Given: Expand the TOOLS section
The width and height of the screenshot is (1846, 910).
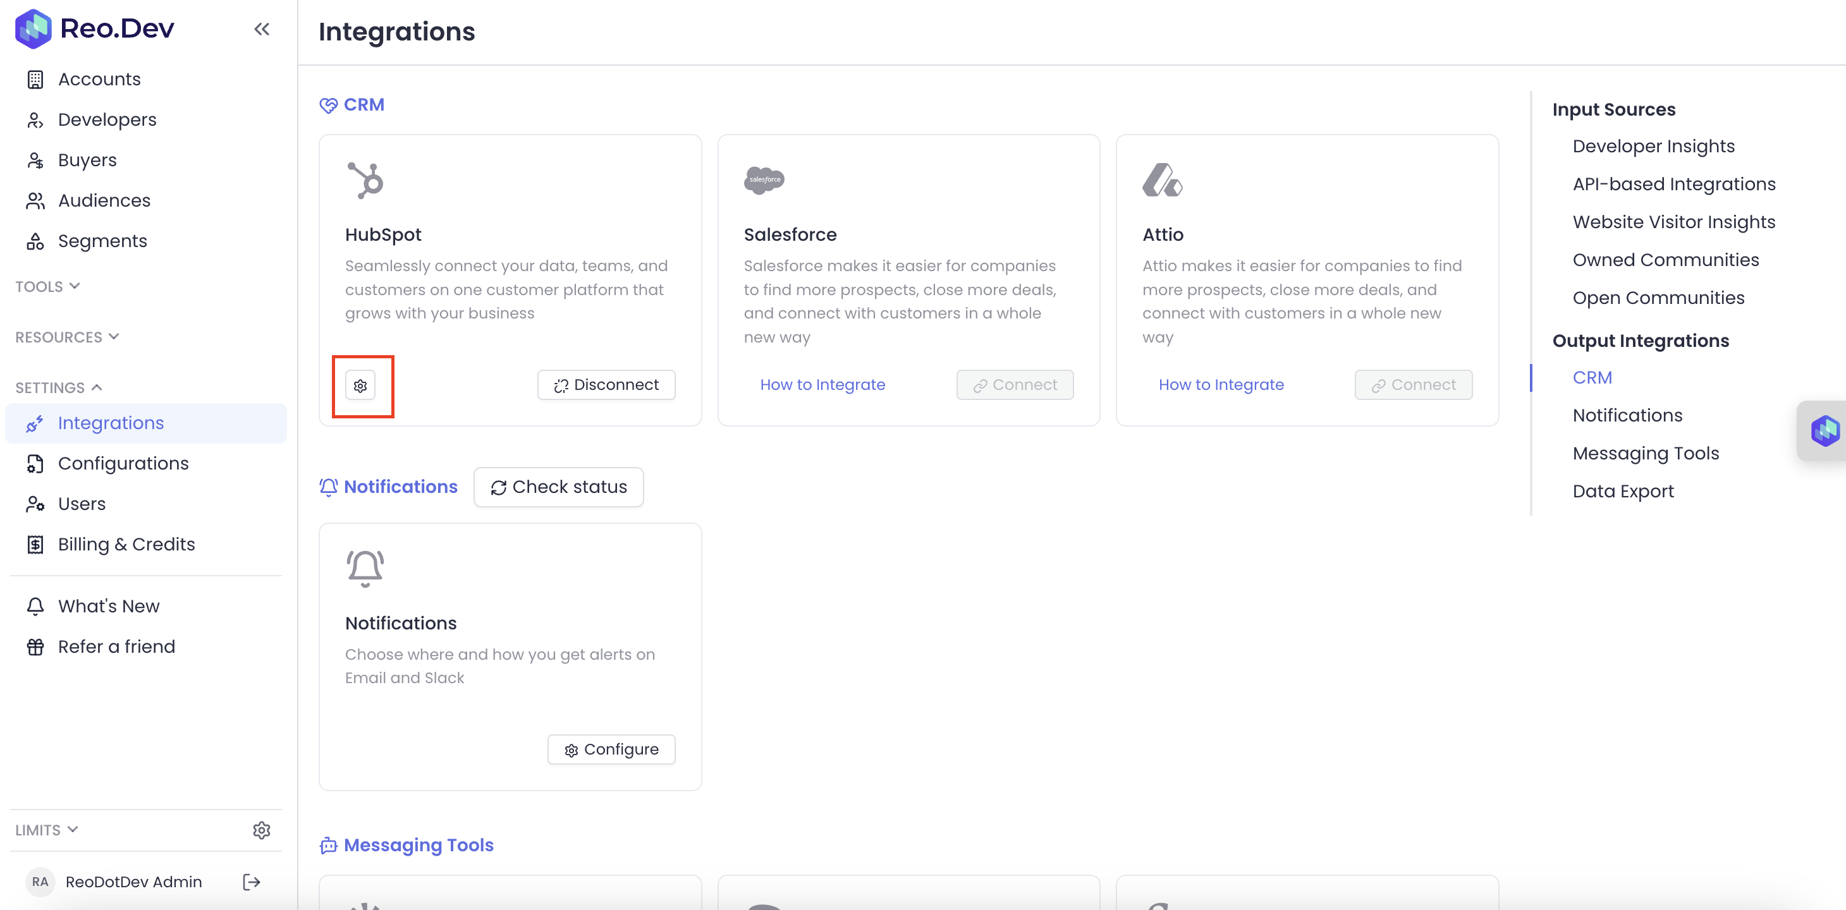Looking at the screenshot, I should (47, 287).
